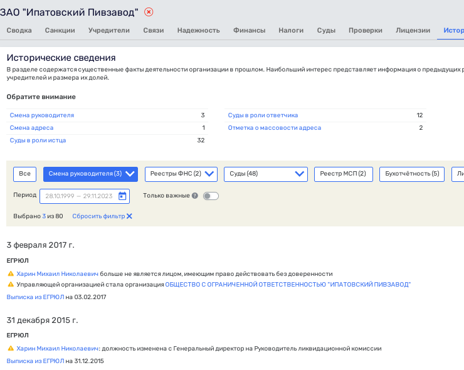Screen dimensions: 464x370
Task: Click the count 32 beside Суды в роли истца
Action: [201, 140]
